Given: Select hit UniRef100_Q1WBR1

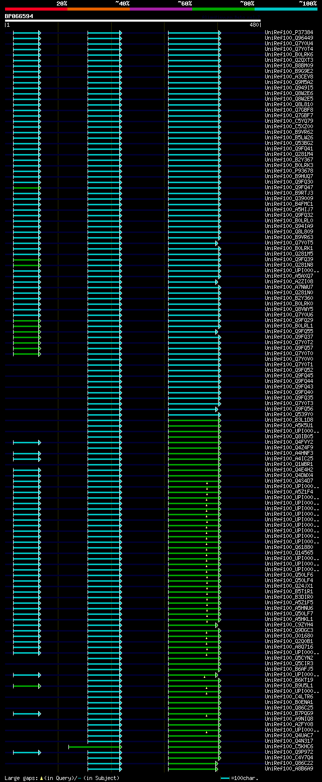Looking at the screenshot, I should (289, 464).
